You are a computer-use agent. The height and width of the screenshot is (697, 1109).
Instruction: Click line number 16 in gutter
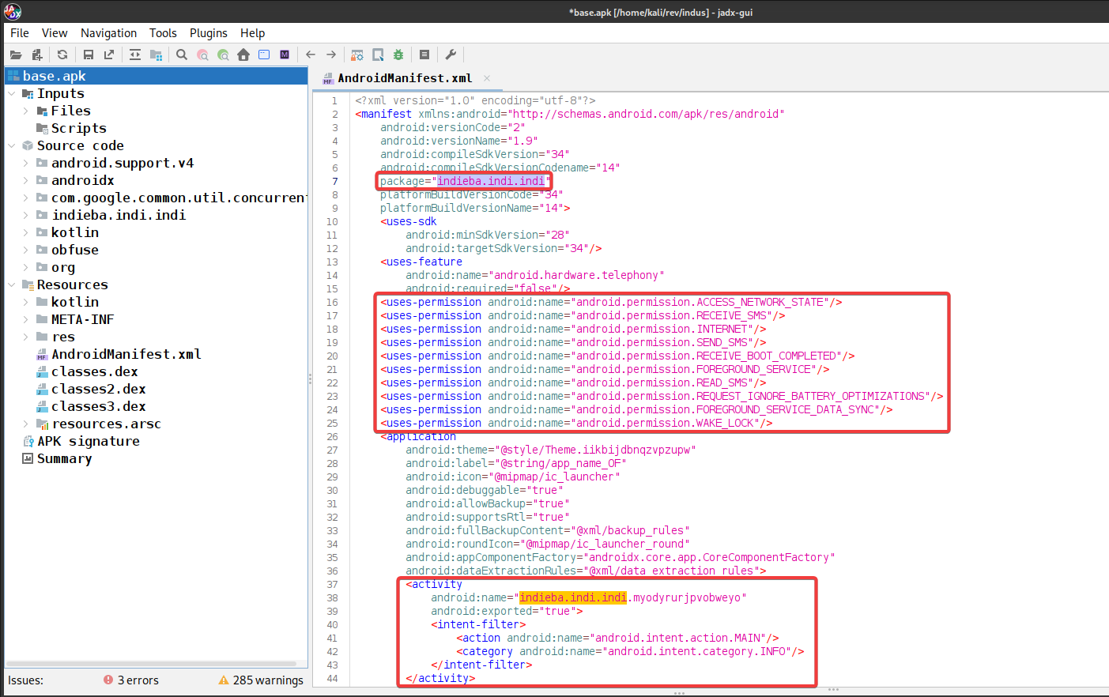pos(333,302)
